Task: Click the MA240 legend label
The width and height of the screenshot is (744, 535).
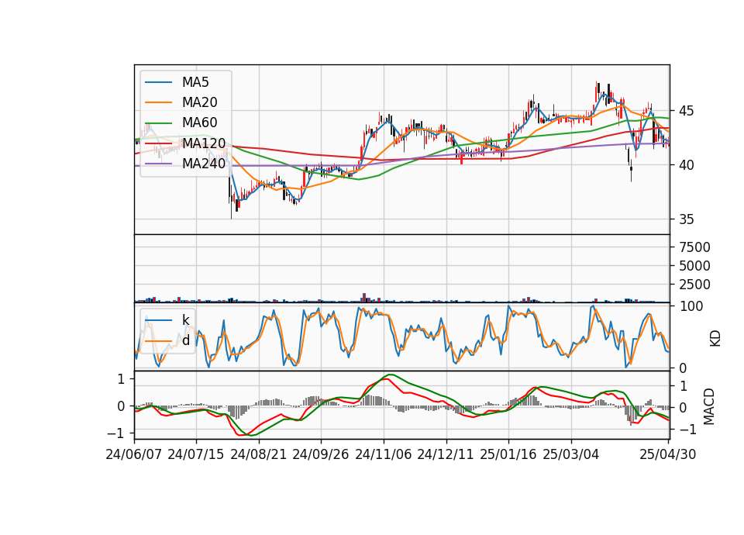Action: [x=204, y=164]
